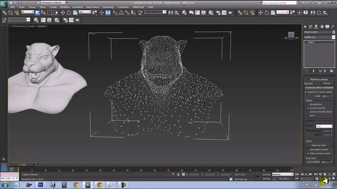The image size is (337, 189).
Task: Click the 0 / 100 time slider
Action: point(22,165)
